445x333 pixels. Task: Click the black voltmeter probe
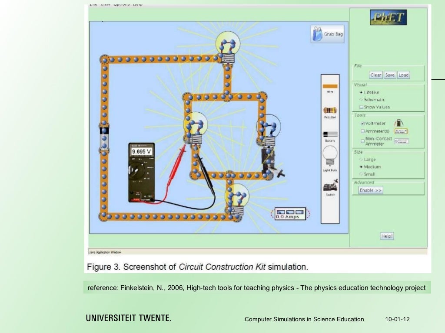pos(206,176)
